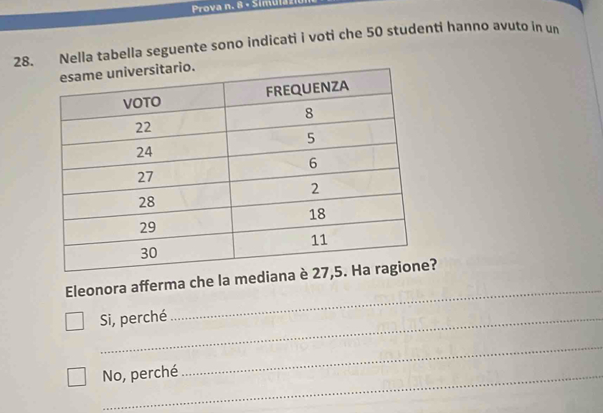Click the frequency value 6

313,163
